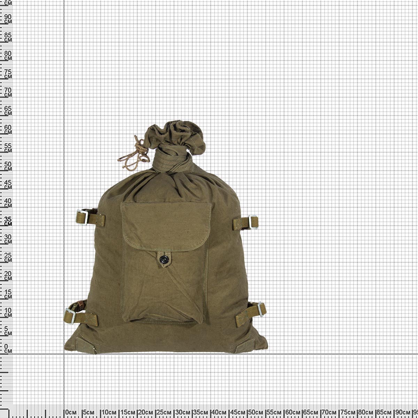
Task: Click the upper-left metal strap buckle
Action: 82,216
